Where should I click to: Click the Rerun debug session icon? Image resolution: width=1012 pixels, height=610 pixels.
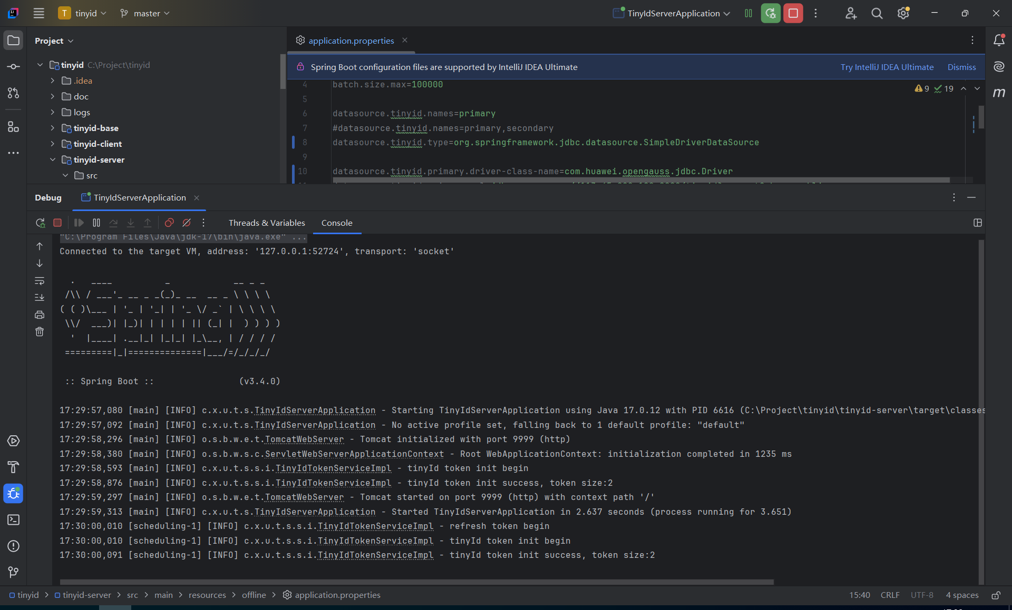point(40,223)
